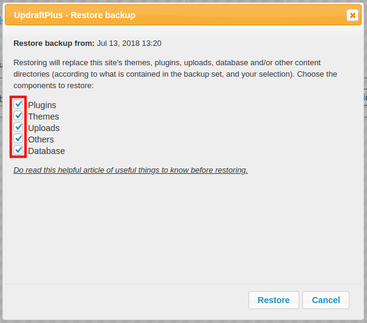Toggle the Themes checkbox off
The image size is (367, 323).
(19, 116)
